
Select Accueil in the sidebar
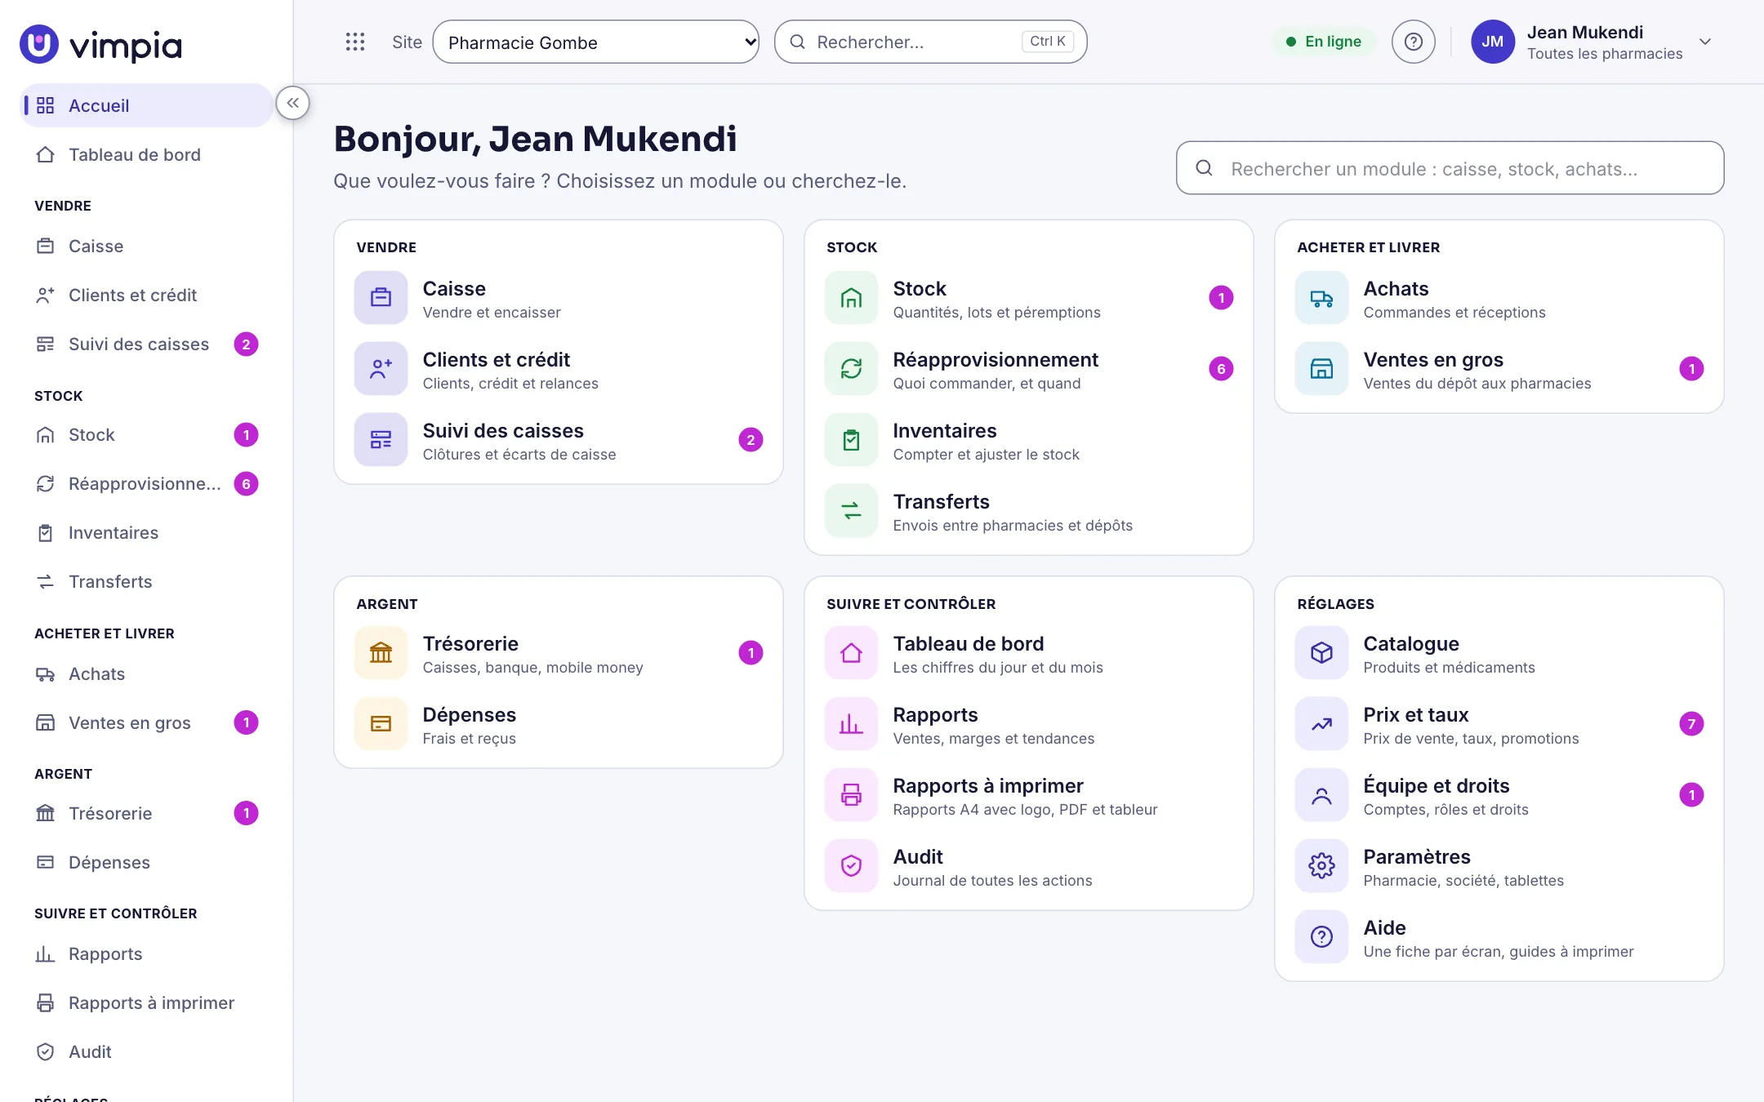pos(146,105)
